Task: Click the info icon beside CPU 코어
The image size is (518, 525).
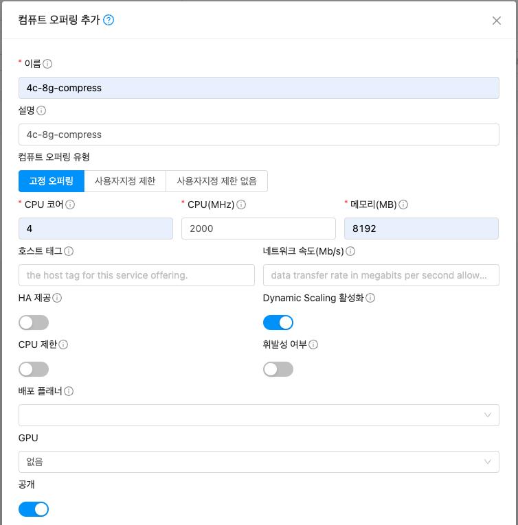Action: tap(70, 205)
